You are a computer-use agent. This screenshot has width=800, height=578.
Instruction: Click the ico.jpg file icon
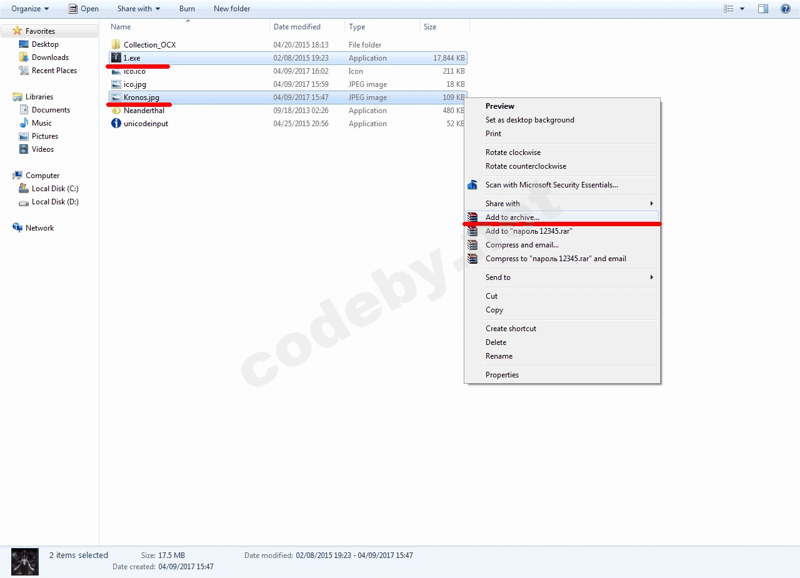click(x=116, y=84)
